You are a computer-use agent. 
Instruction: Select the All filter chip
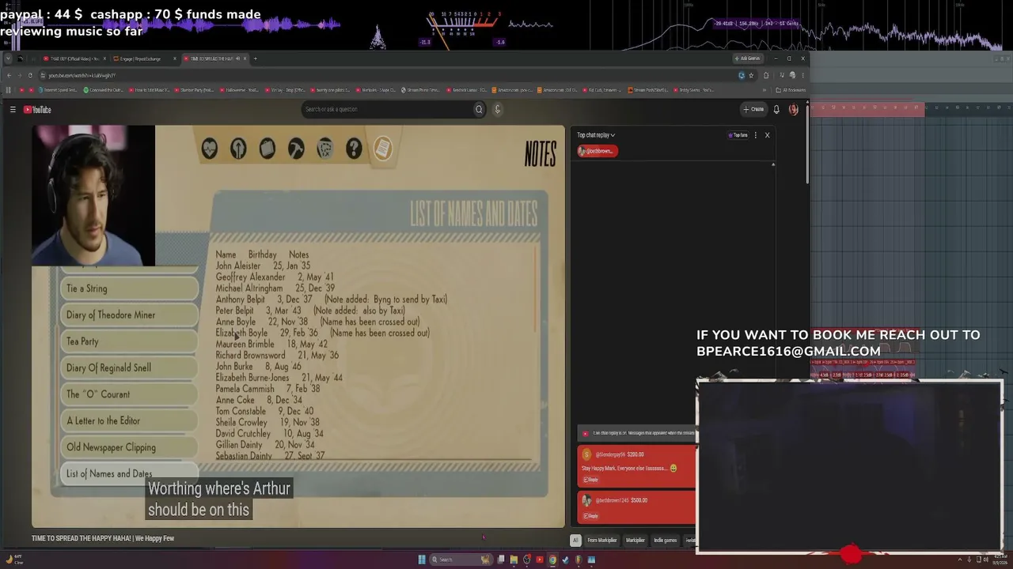click(575, 540)
